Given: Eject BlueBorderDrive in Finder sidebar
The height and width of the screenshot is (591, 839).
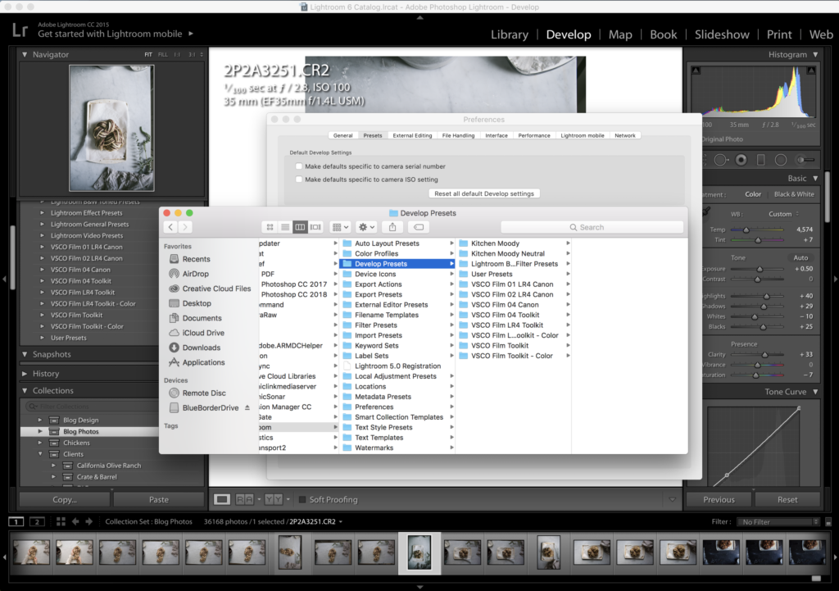Looking at the screenshot, I should pos(247,407).
